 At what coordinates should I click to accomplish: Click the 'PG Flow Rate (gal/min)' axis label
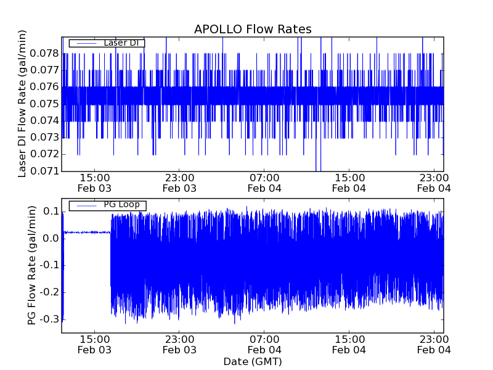(31, 266)
